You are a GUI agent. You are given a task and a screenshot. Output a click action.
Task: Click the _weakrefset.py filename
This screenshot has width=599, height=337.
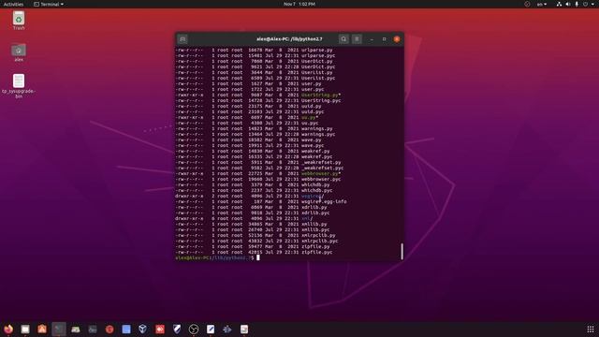tap(321, 162)
